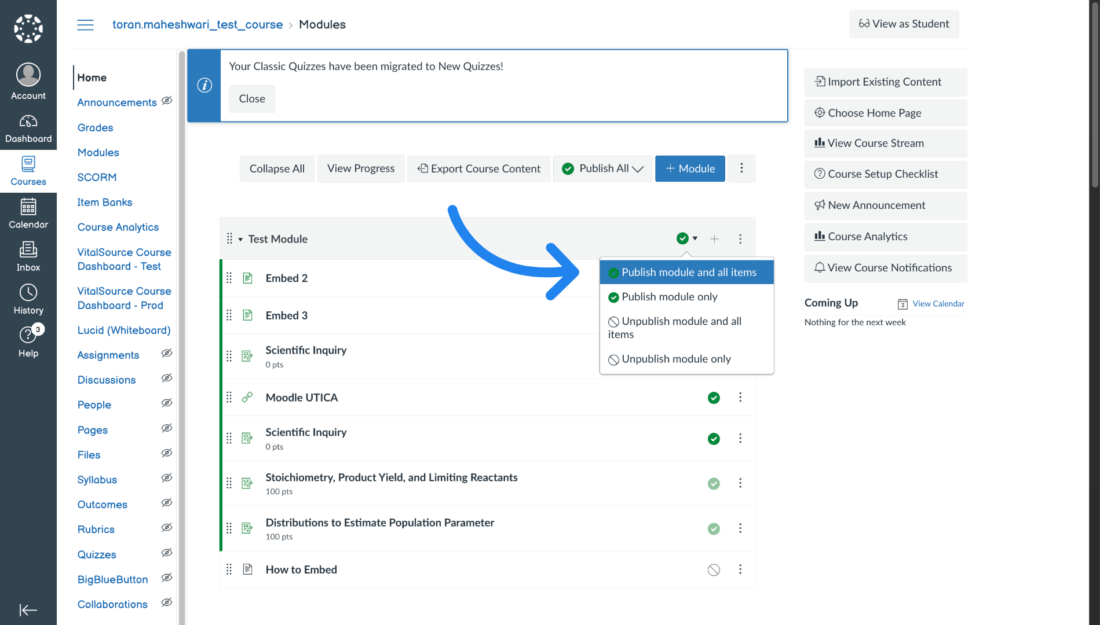Click Import Existing Content
1100x625 pixels.
pyautogui.click(x=885, y=82)
